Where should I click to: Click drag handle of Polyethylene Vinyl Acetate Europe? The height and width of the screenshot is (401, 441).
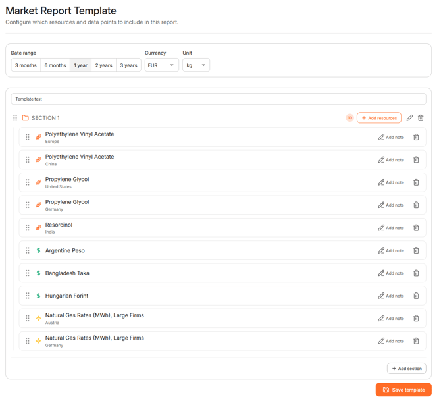[x=27, y=137]
